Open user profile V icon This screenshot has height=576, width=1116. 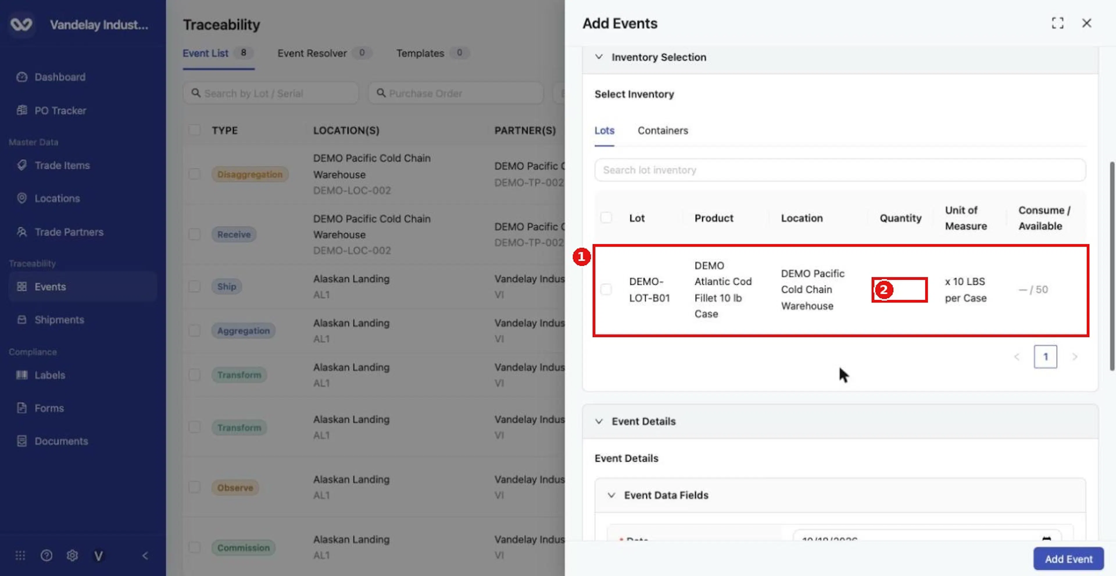[98, 556]
